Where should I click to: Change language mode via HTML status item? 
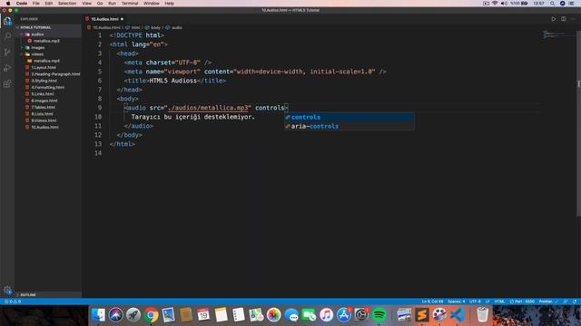tap(499, 302)
